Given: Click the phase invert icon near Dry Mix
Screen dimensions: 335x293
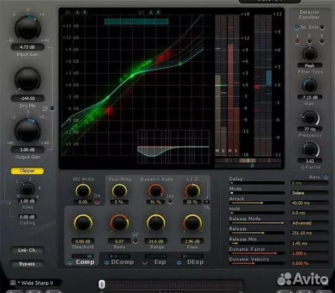Looking at the screenshot, I should [x=45, y=109].
